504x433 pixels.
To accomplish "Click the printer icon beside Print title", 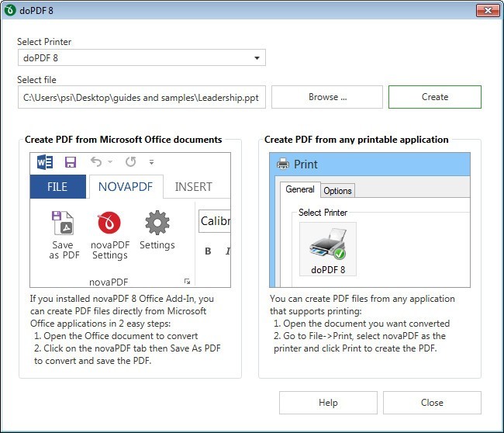I will tap(283, 164).
